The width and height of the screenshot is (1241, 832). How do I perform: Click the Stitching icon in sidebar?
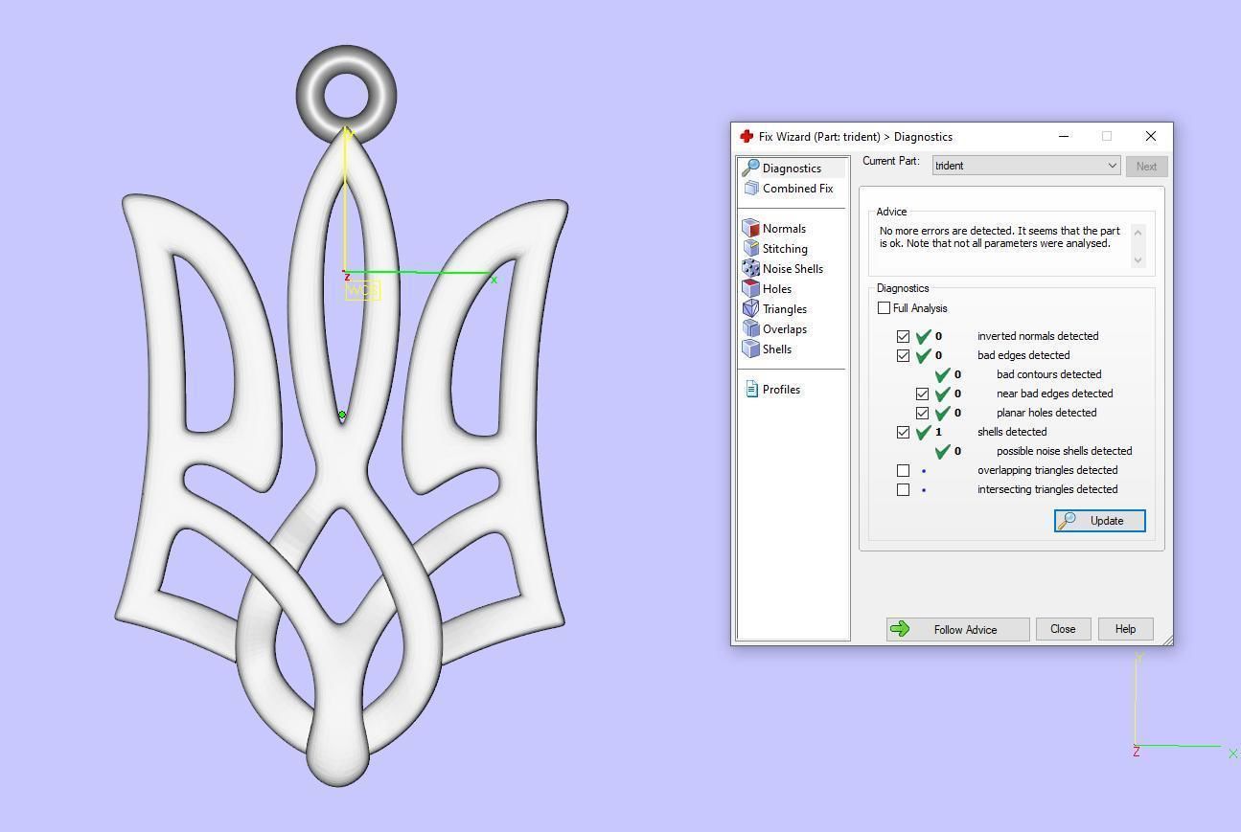click(751, 249)
